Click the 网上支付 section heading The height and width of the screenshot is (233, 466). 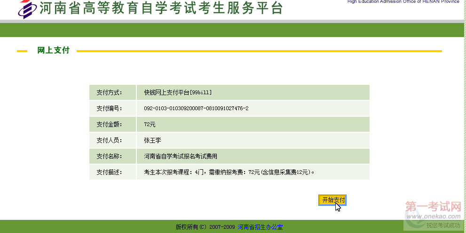coord(53,50)
